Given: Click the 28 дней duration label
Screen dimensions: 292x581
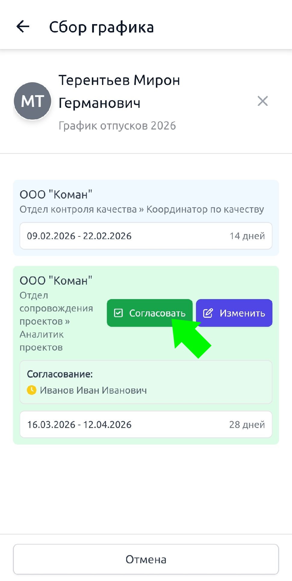Looking at the screenshot, I should (247, 424).
